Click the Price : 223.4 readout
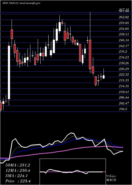132x185 pixels. tap(18, 181)
